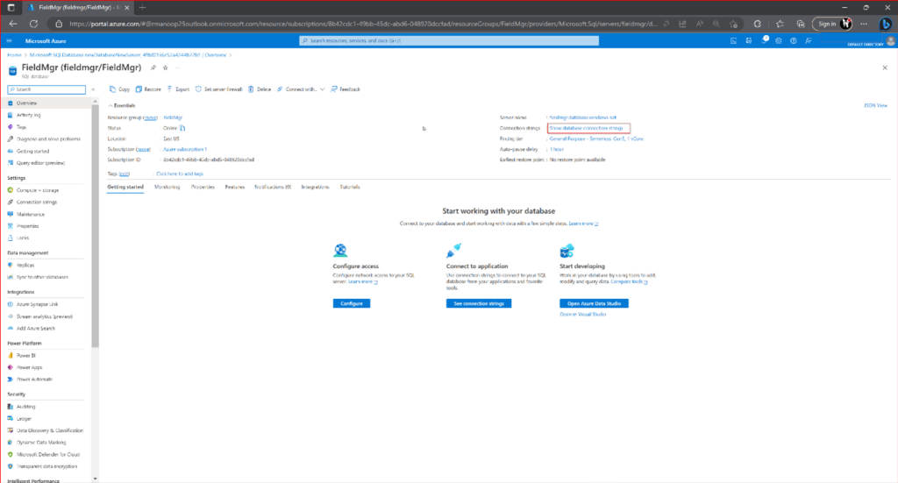Click Export in the database toolbar
898x483 pixels.
[178, 89]
